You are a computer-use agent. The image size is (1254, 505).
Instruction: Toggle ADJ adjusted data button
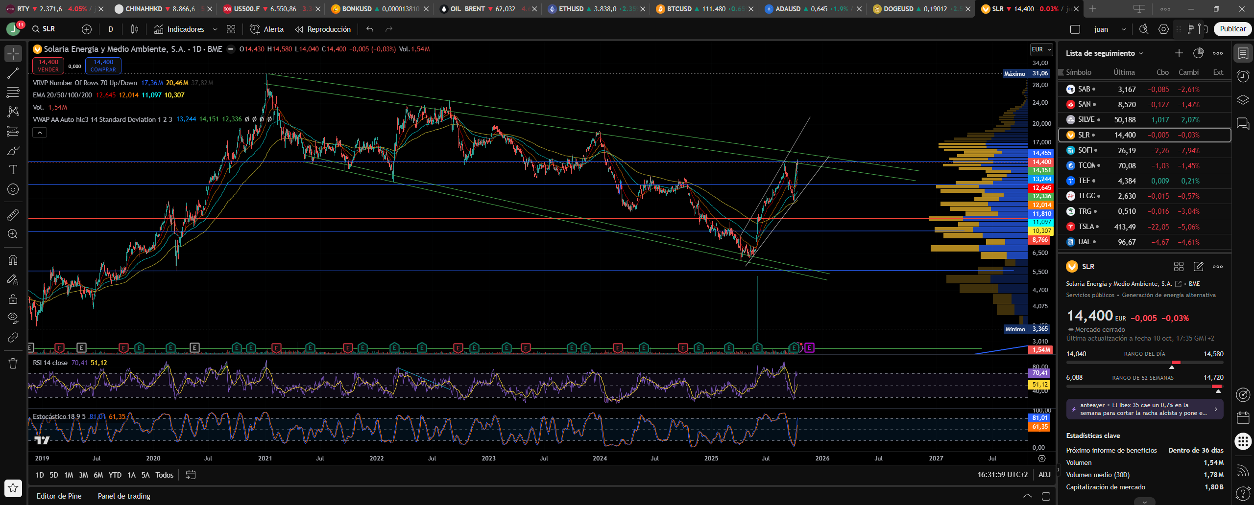1044,475
